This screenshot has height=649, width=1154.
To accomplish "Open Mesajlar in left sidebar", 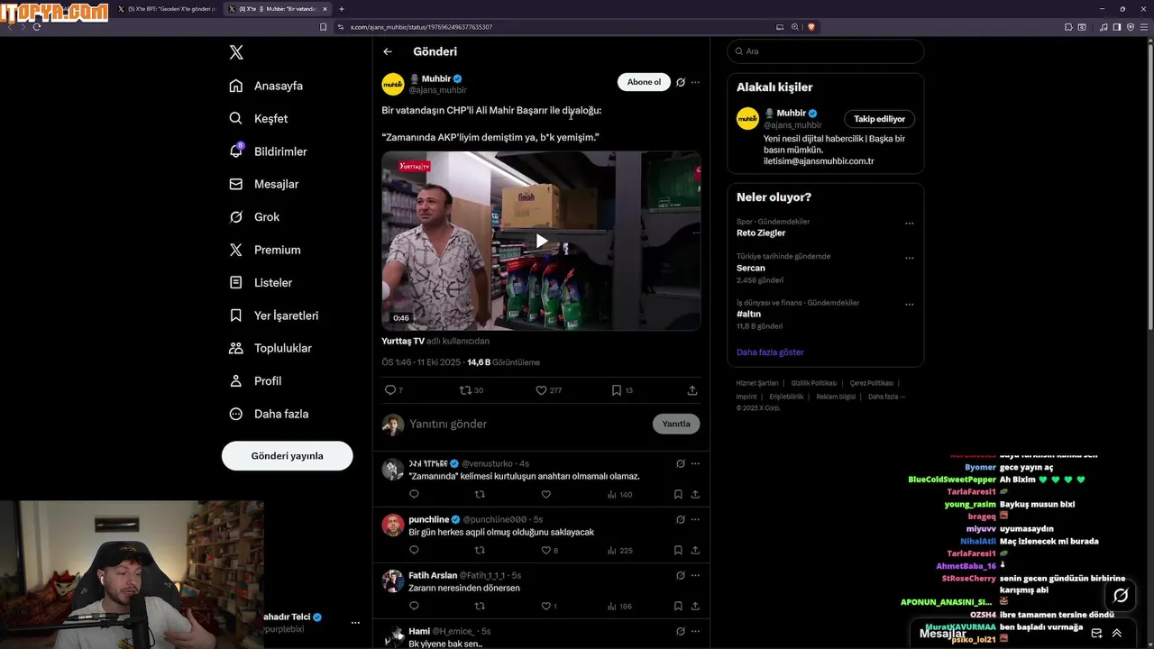I will point(263,184).
